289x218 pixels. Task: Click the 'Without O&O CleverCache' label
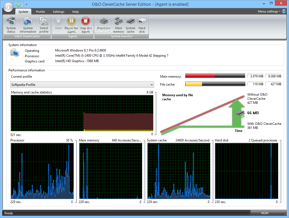coord(257,96)
